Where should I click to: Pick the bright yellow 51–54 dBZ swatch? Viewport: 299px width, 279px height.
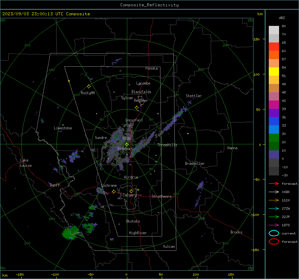click(x=274, y=71)
